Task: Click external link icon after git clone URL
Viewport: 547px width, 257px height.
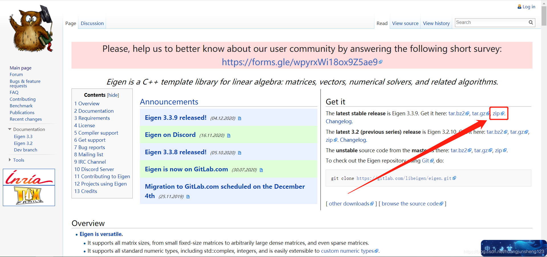Action: (454, 178)
